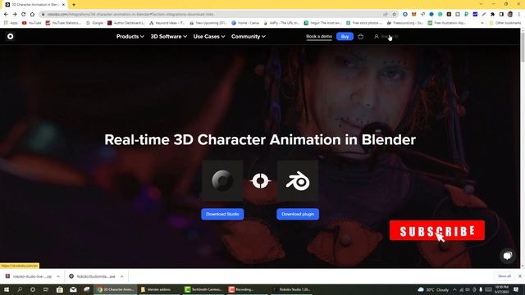Click the blue Buy button

coord(345,36)
